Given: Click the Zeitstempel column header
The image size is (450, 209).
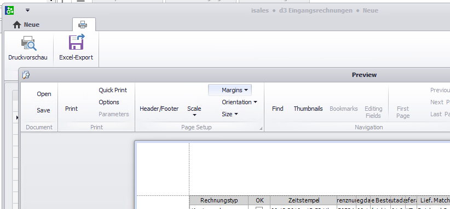Looking at the screenshot, I should coord(304,200).
